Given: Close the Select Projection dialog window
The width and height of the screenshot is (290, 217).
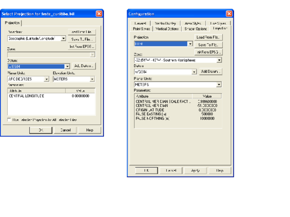Looking at the screenshot, I should [99, 14].
